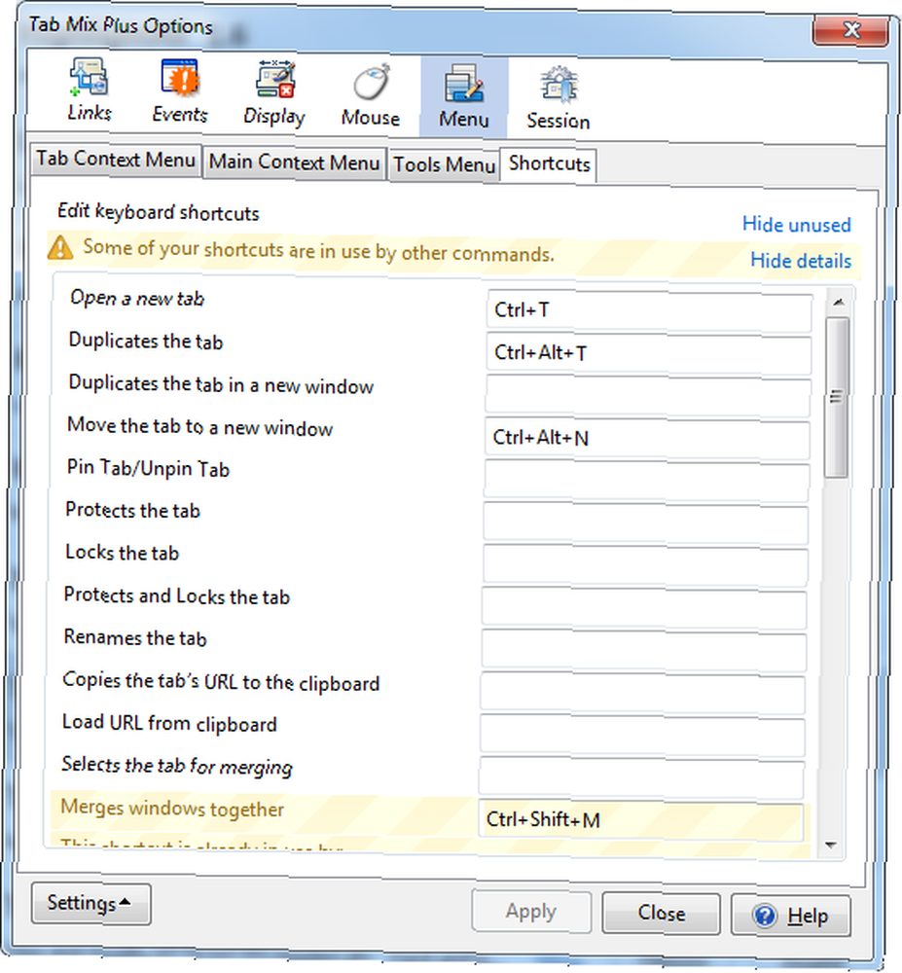Click the scrollbar down arrow

[x=831, y=846]
